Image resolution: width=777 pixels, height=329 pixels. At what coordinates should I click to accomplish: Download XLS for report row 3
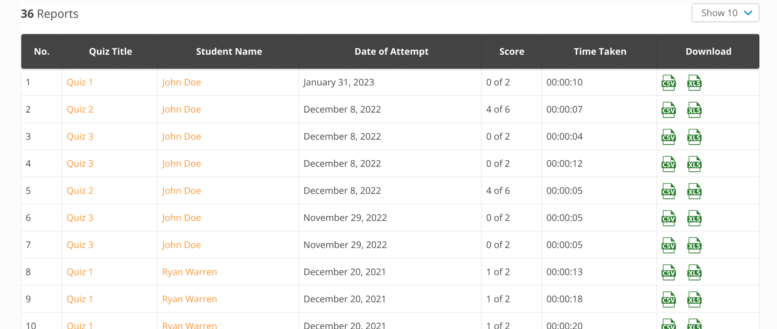coord(694,137)
